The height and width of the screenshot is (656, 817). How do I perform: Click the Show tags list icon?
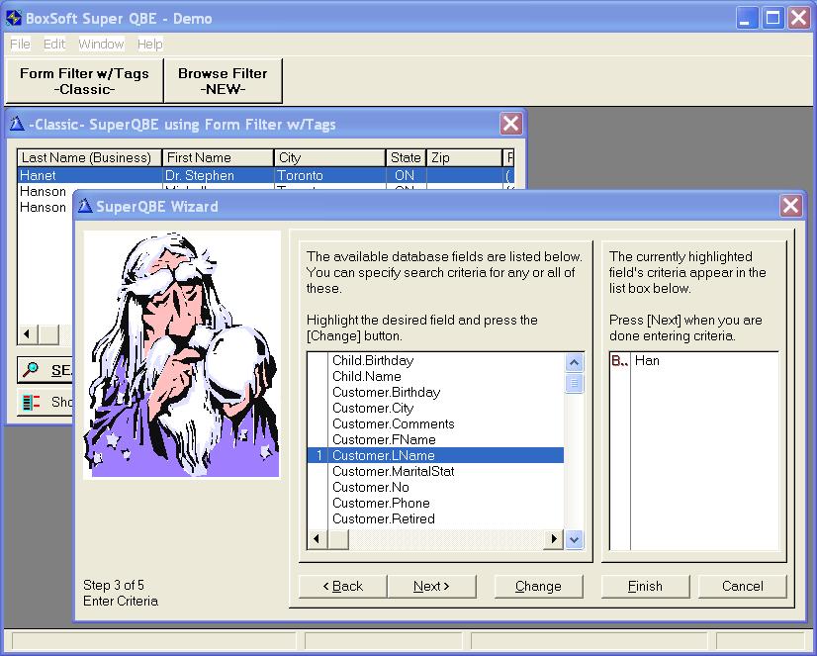coord(31,402)
